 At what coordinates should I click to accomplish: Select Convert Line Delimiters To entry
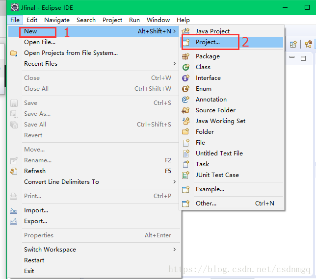94,182
